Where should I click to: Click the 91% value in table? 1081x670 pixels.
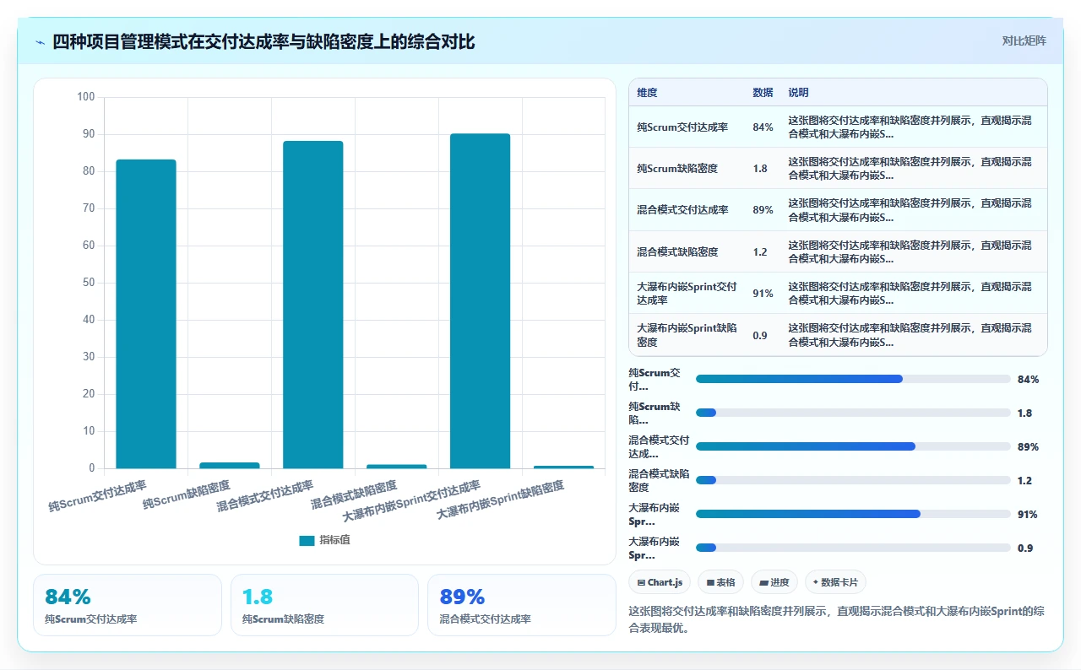[x=763, y=293]
